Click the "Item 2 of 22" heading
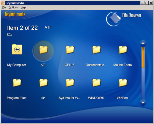 22,28
